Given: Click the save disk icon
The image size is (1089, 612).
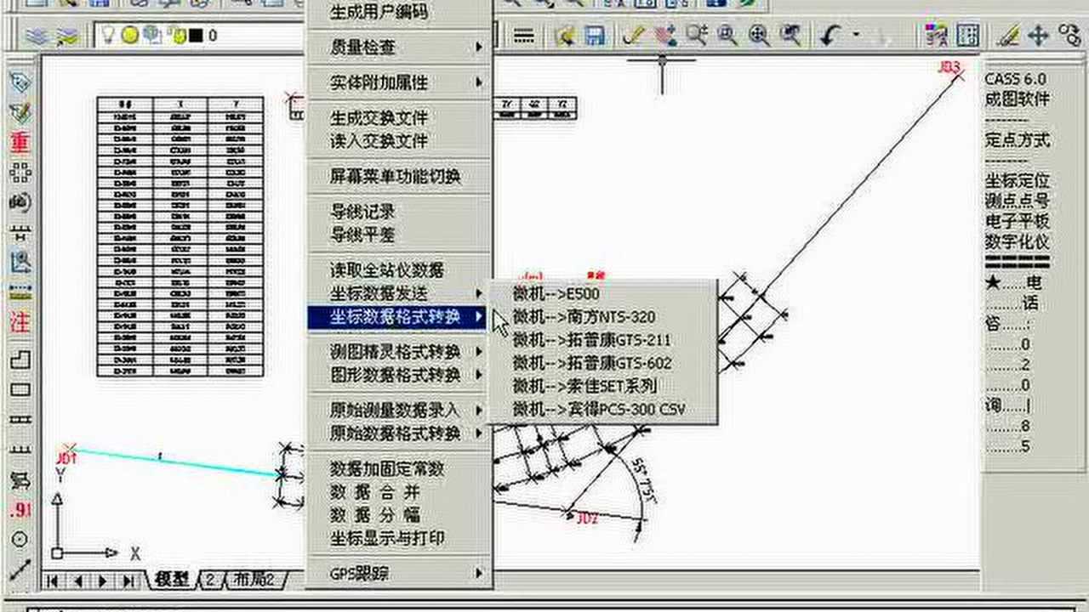Looking at the screenshot, I should [x=593, y=35].
